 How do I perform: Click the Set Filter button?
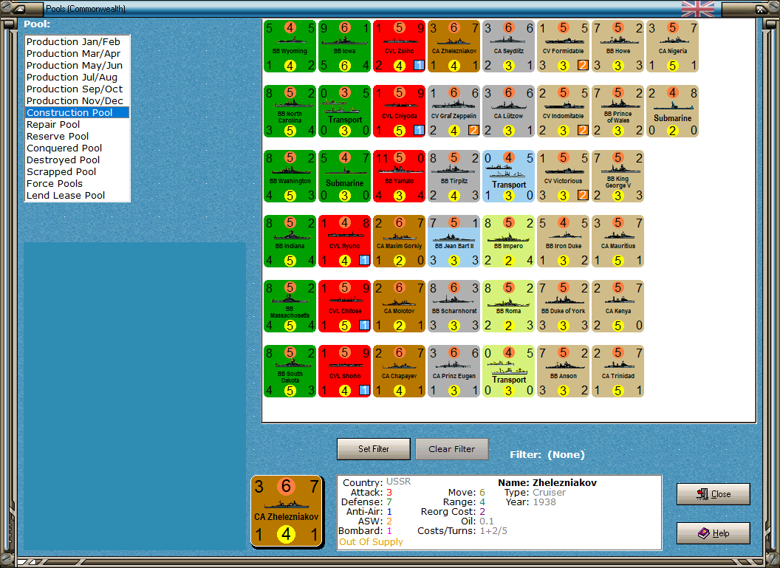coord(374,449)
